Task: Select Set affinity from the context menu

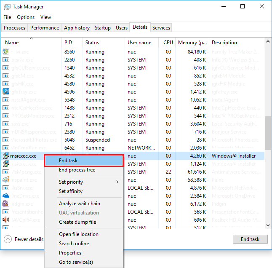Action: pyautogui.click(x=84, y=191)
